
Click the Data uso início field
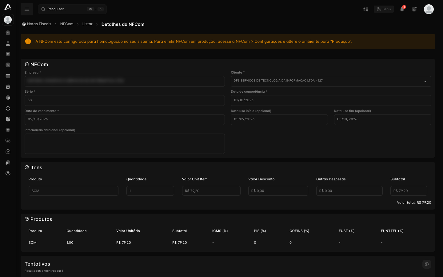pyautogui.click(x=279, y=119)
